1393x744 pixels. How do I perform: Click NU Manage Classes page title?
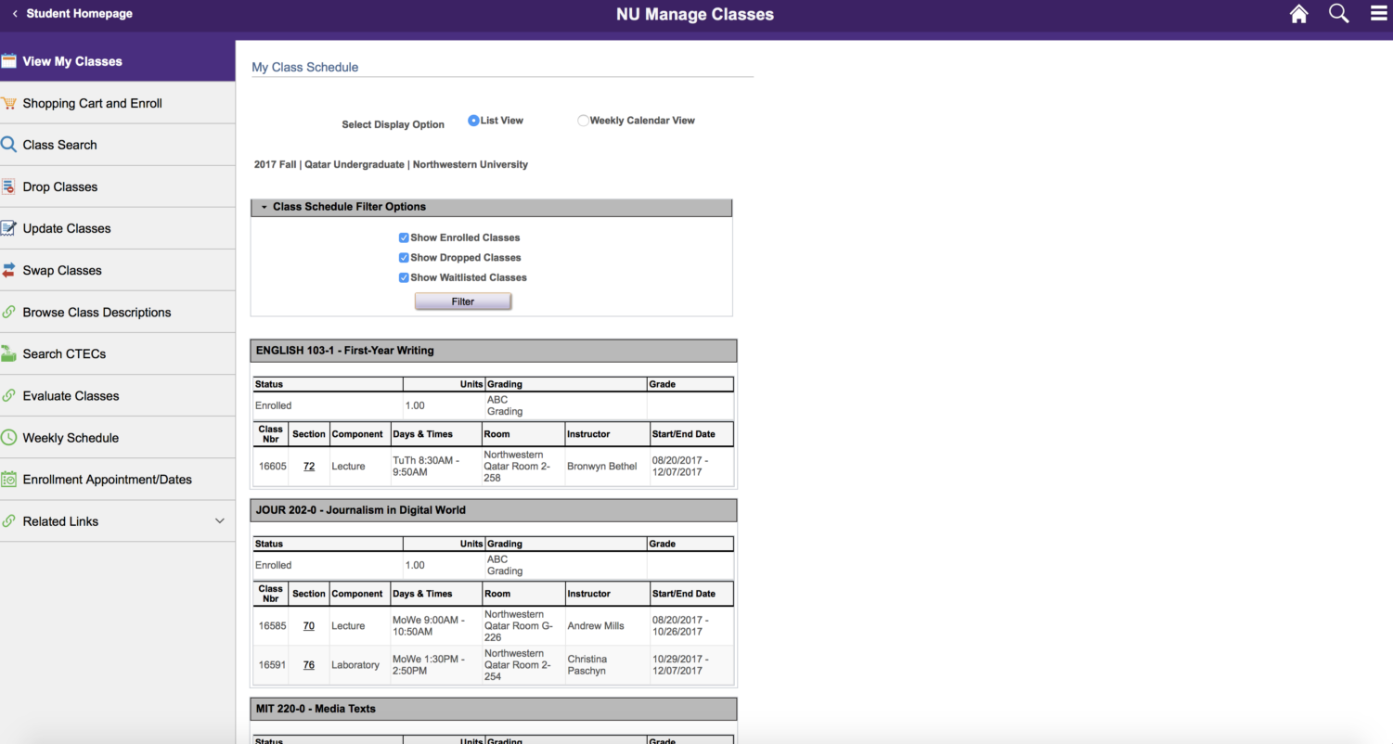coord(695,15)
